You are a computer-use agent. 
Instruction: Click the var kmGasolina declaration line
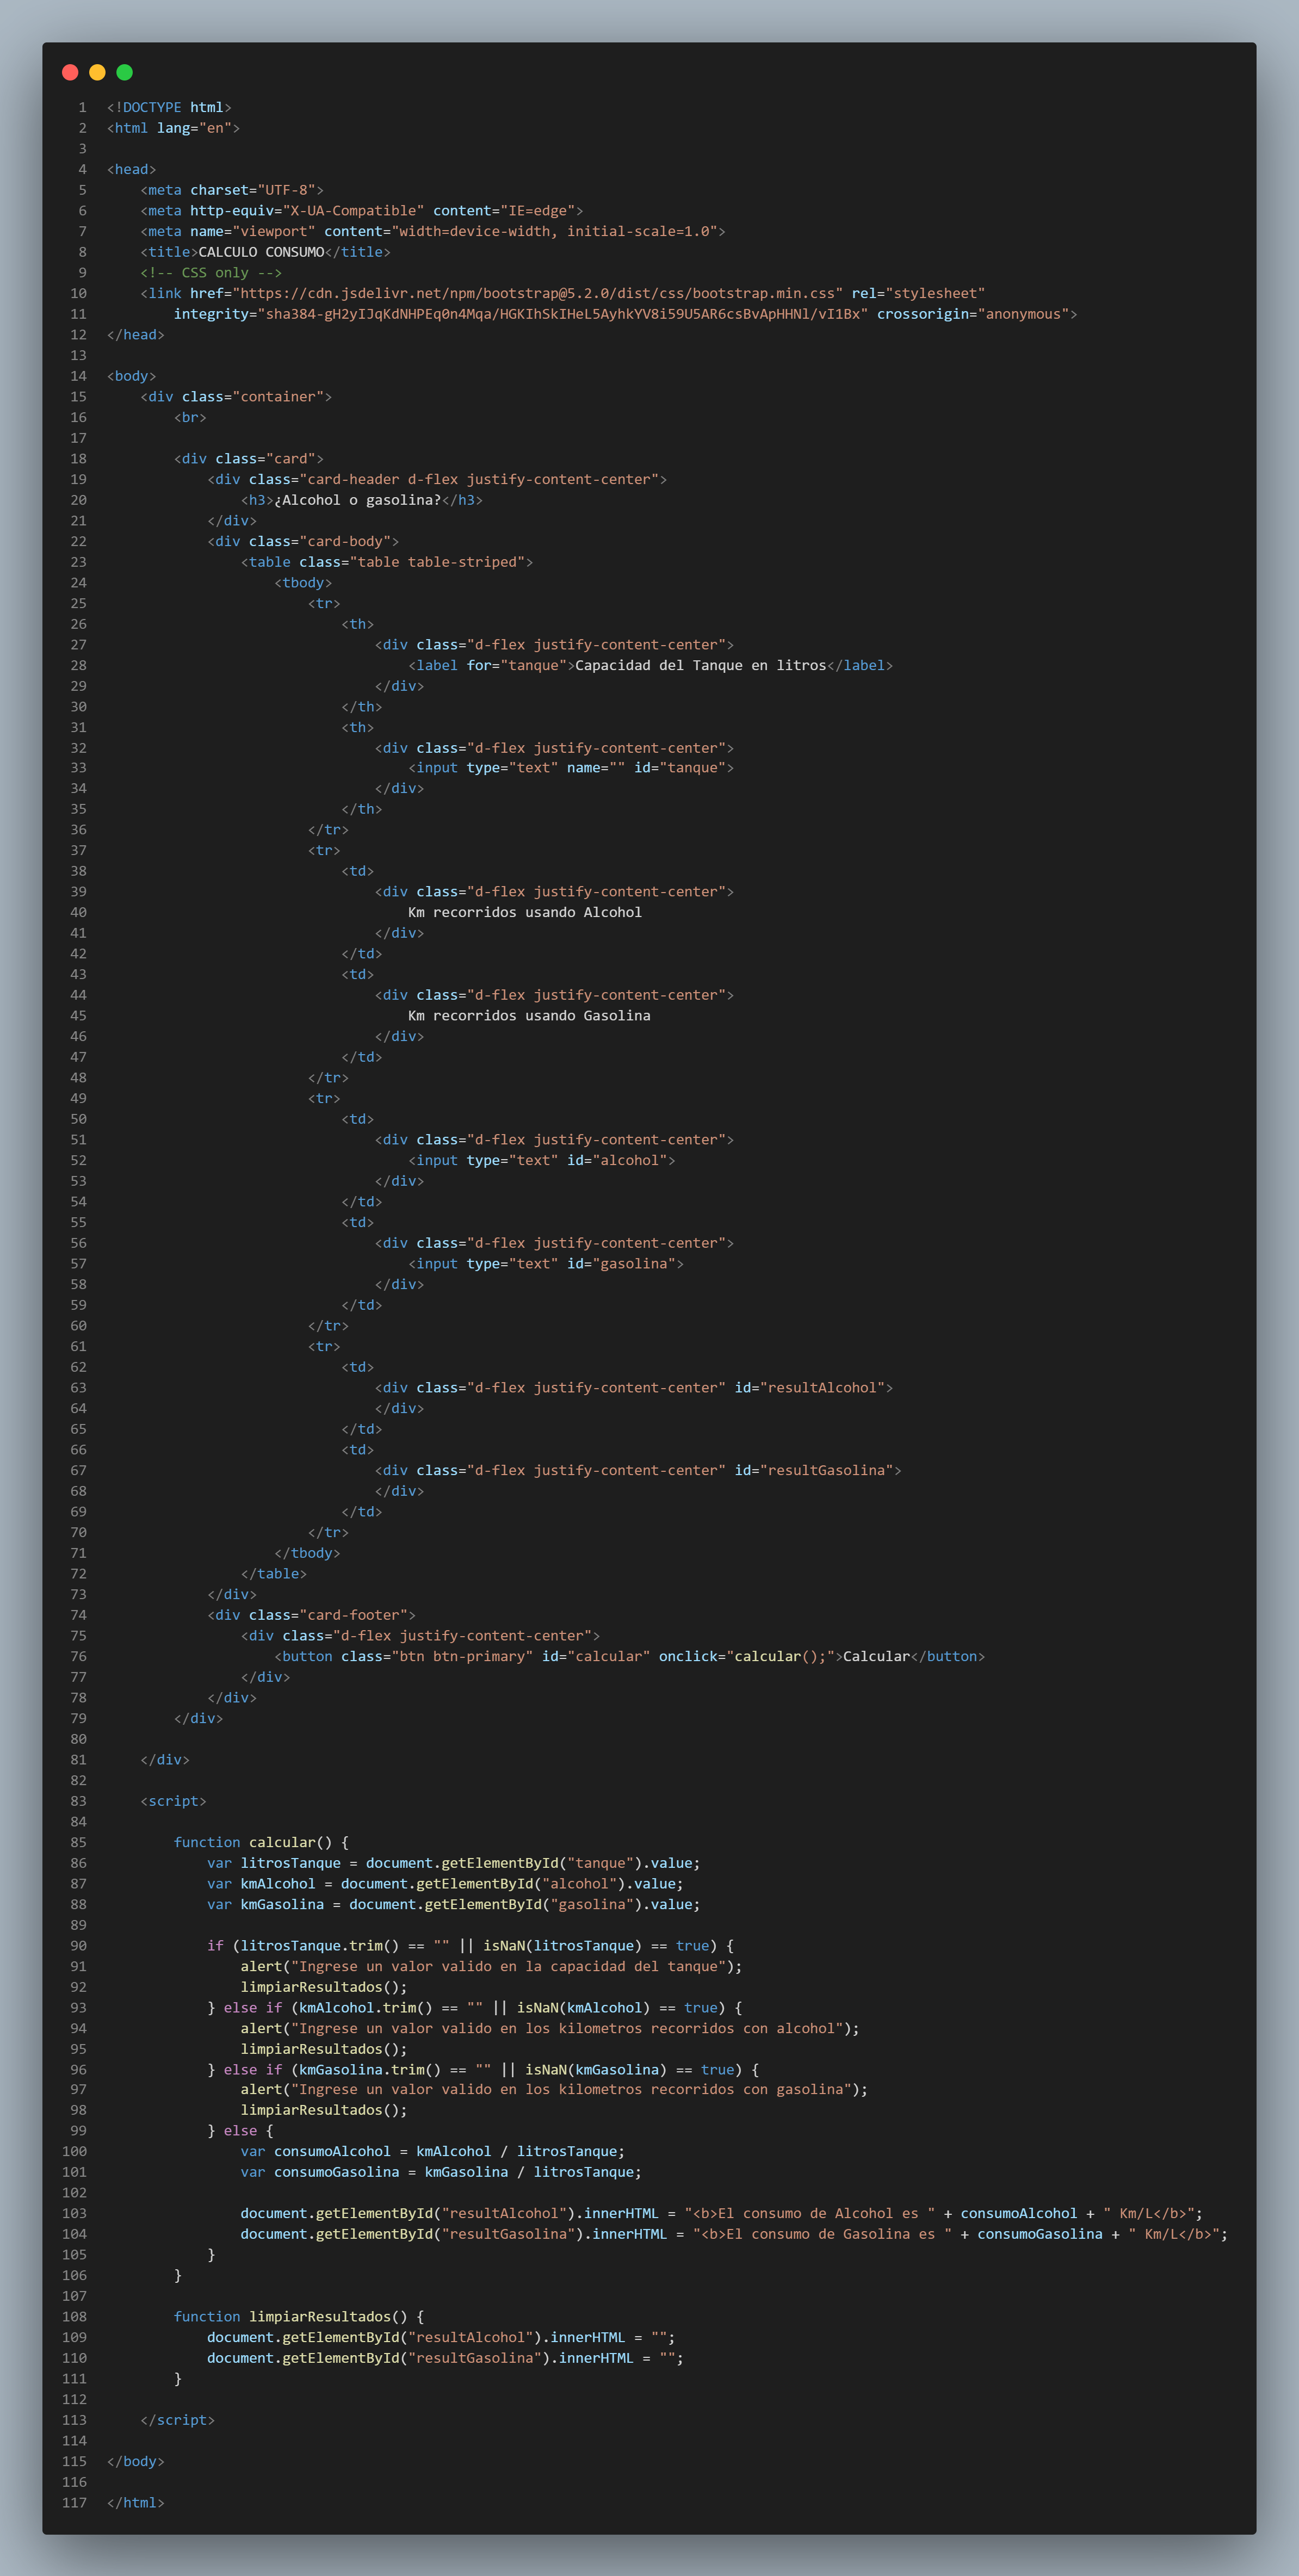[x=453, y=1904]
